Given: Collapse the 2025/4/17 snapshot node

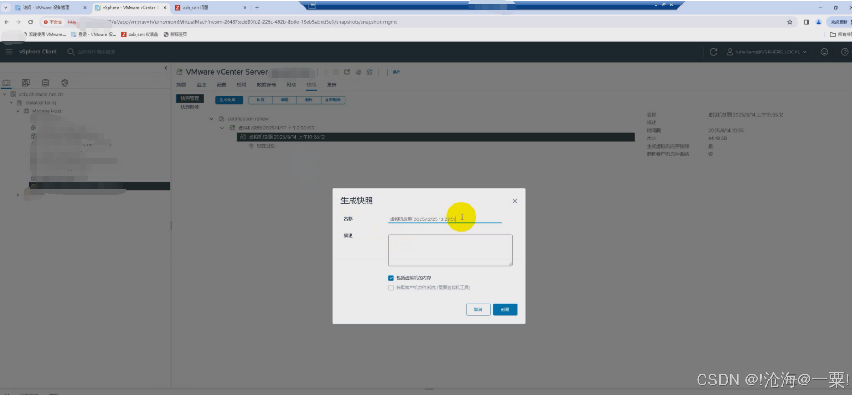Looking at the screenshot, I should pyautogui.click(x=222, y=128).
